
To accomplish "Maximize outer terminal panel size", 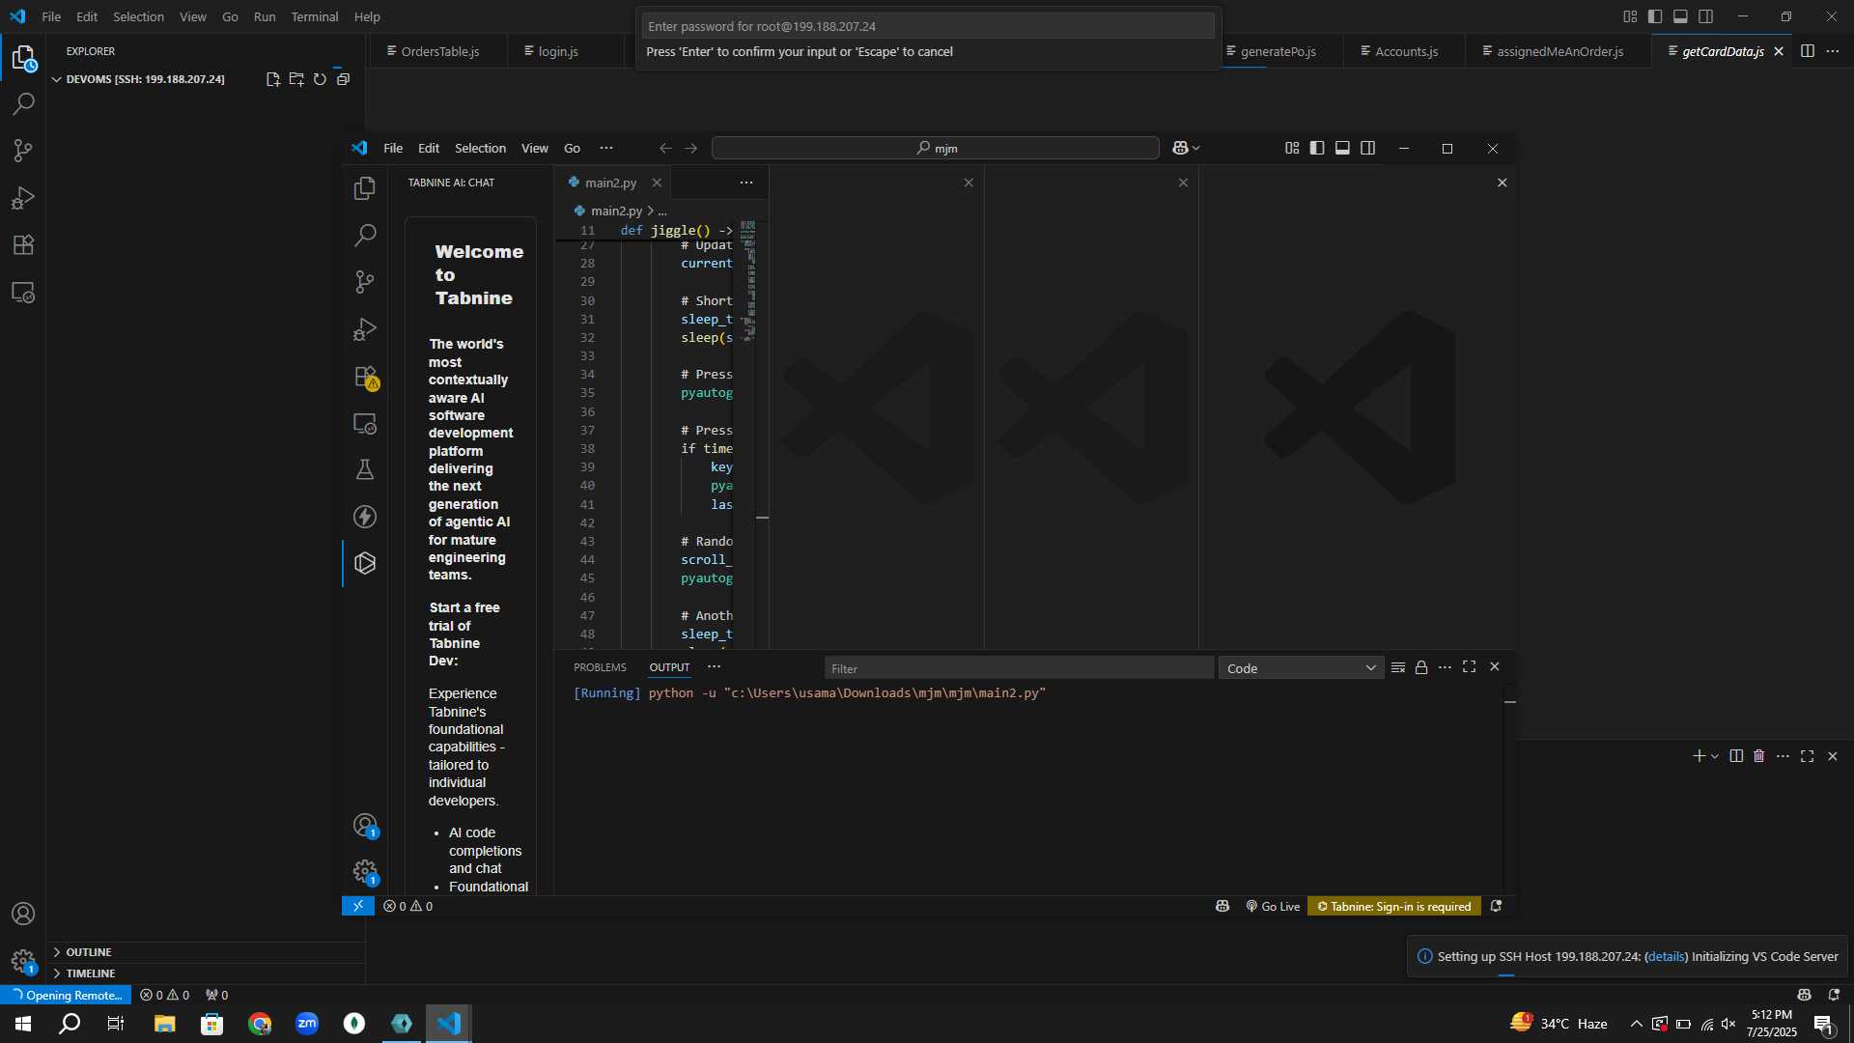I will tap(1808, 756).
